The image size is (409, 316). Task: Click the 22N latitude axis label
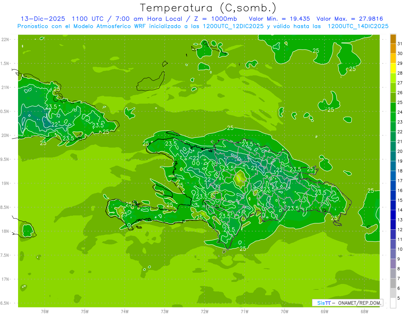click(x=6, y=40)
